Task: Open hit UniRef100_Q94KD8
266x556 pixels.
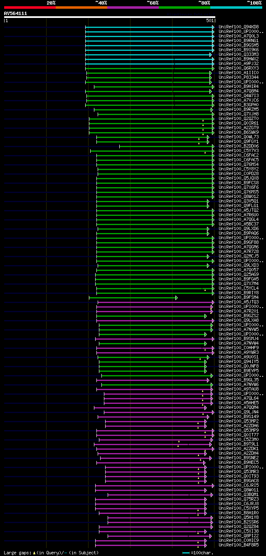Action: [239, 27]
